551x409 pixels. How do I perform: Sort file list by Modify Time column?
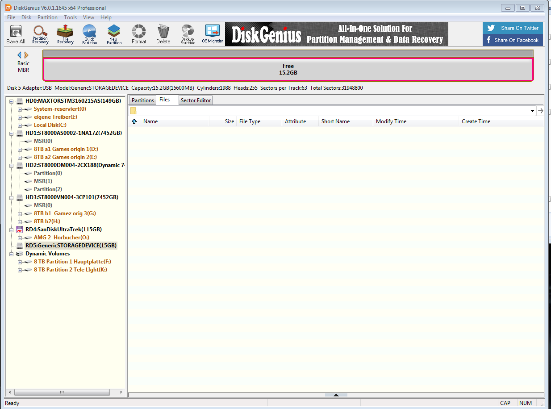(x=416, y=121)
